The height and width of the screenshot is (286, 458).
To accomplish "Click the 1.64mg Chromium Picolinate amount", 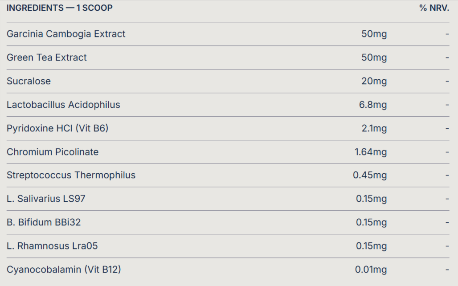I will point(371,152).
